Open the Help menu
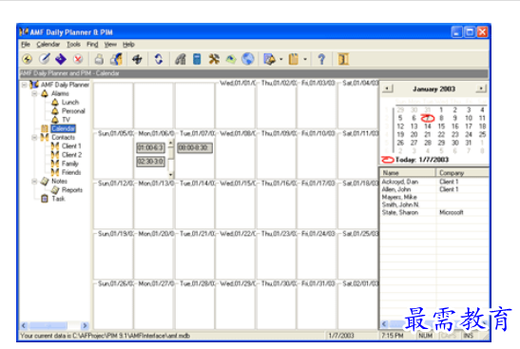Viewport: 520px width, 349px height. point(128,44)
